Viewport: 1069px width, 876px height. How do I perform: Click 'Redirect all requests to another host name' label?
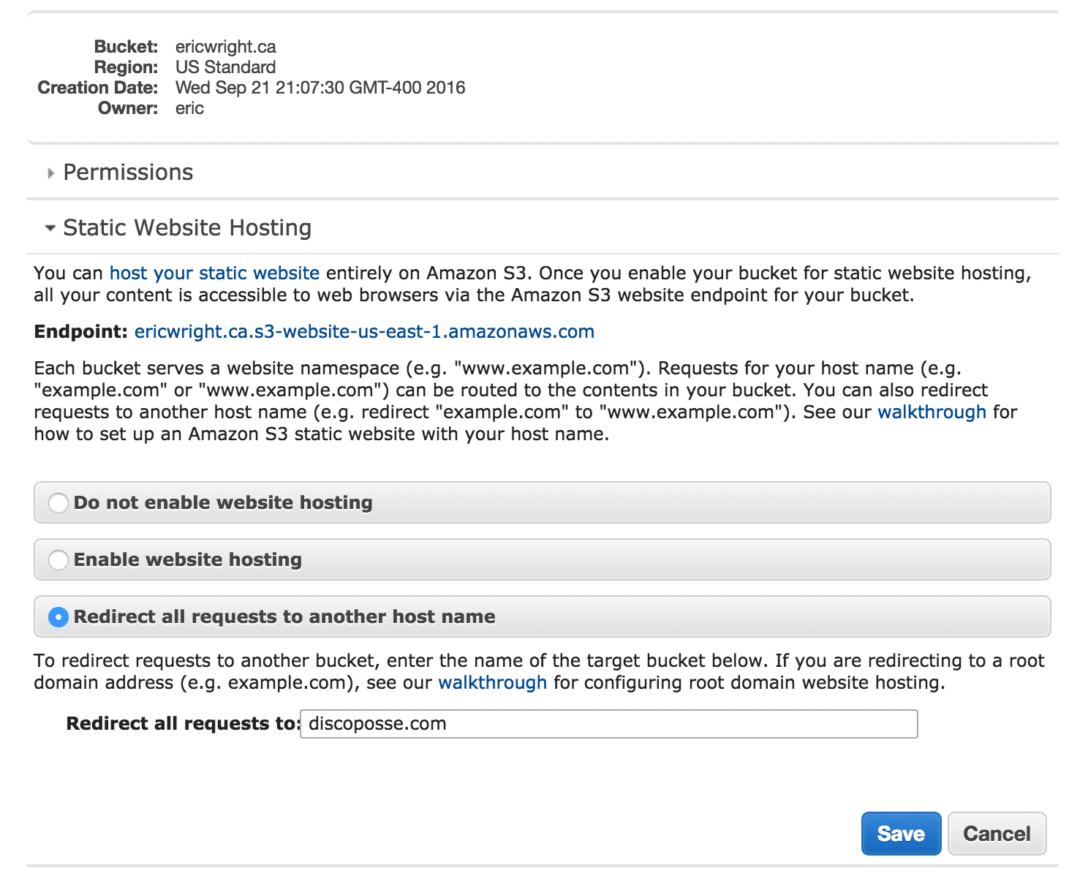(x=284, y=617)
